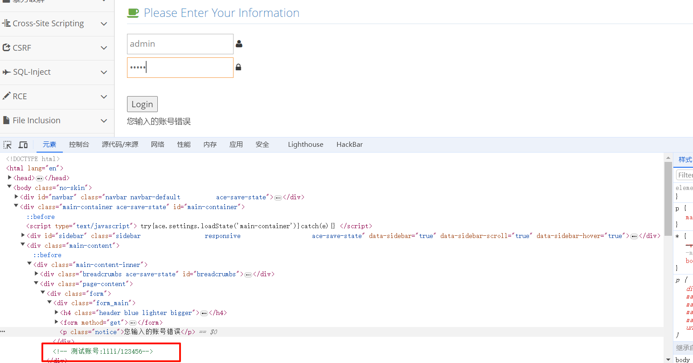Collapse the main-container div node
Viewport: 693px width, 363px height.
pyautogui.click(x=16, y=206)
